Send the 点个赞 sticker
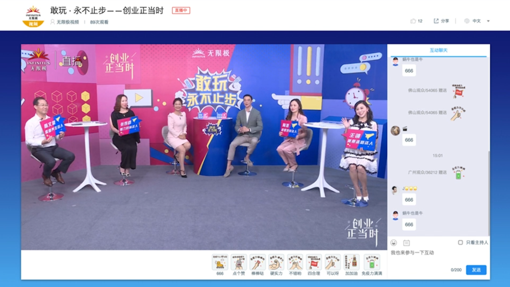 coord(239,262)
